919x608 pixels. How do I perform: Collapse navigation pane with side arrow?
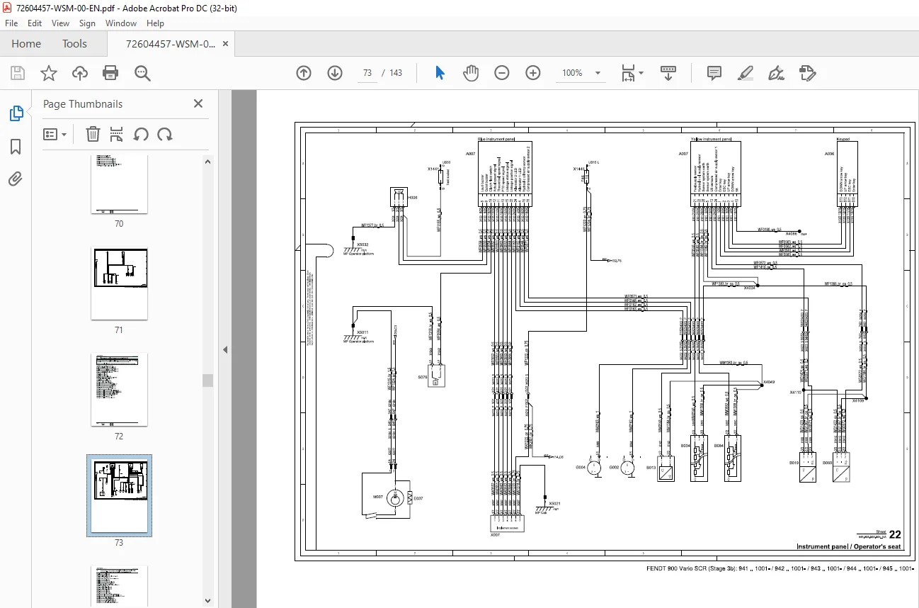(x=225, y=349)
